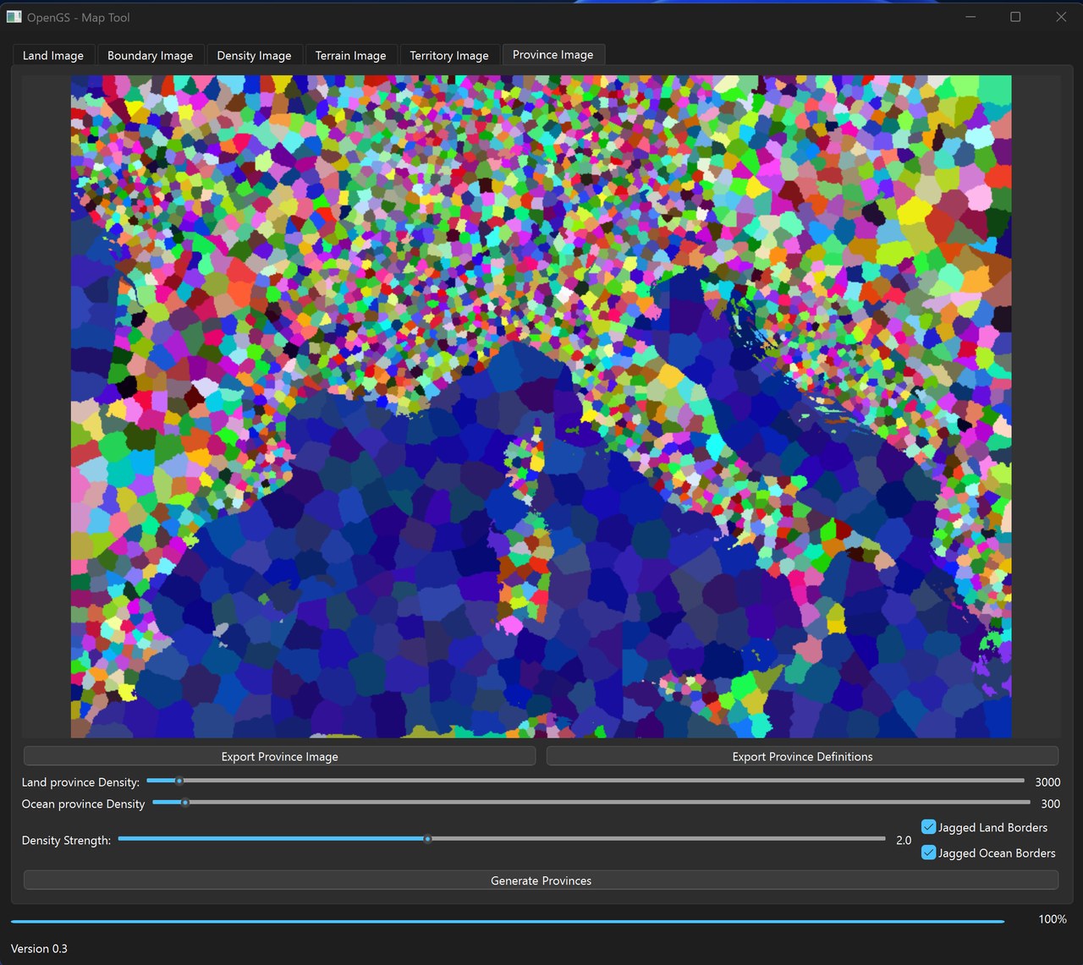Uncheck Jagged Land Borders
The image size is (1083, 965).
[928, 827]
